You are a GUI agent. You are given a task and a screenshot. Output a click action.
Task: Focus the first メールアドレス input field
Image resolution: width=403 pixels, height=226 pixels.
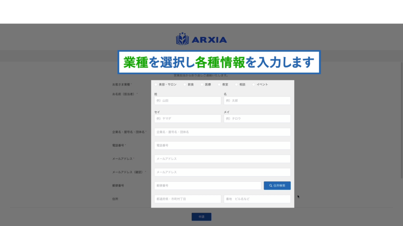(222, 159)
